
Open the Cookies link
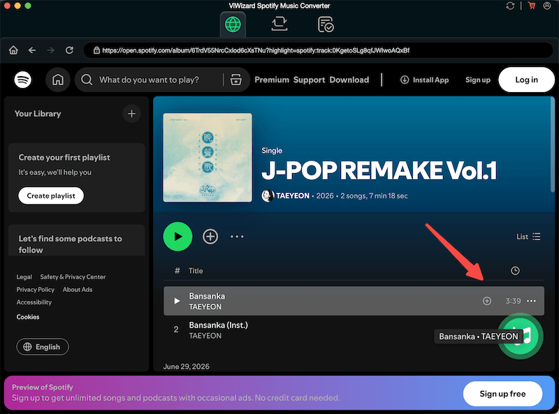(x=28, y=317)
